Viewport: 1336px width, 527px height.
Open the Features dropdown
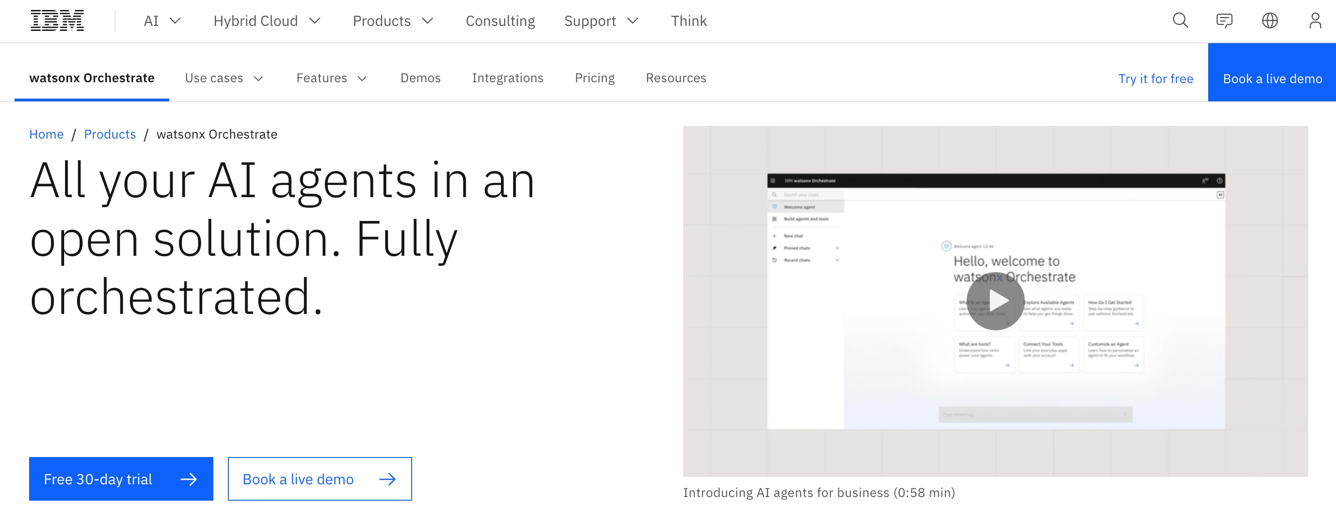332,78
